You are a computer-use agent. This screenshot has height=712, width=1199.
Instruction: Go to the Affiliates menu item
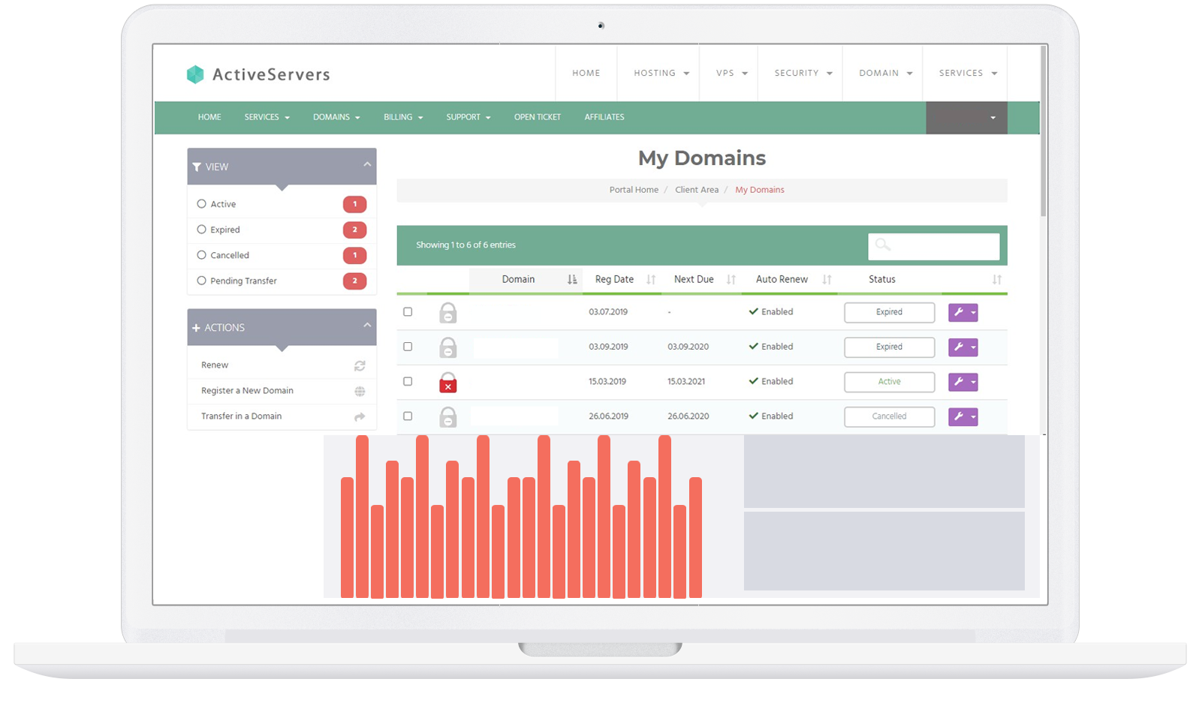point(604,117)
